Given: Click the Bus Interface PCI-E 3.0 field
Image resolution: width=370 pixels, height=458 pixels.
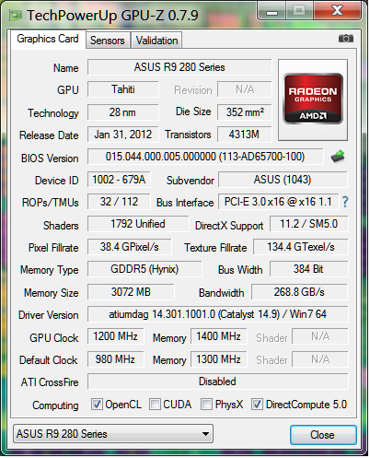Looking at the screenshot, I should [278, 202].
